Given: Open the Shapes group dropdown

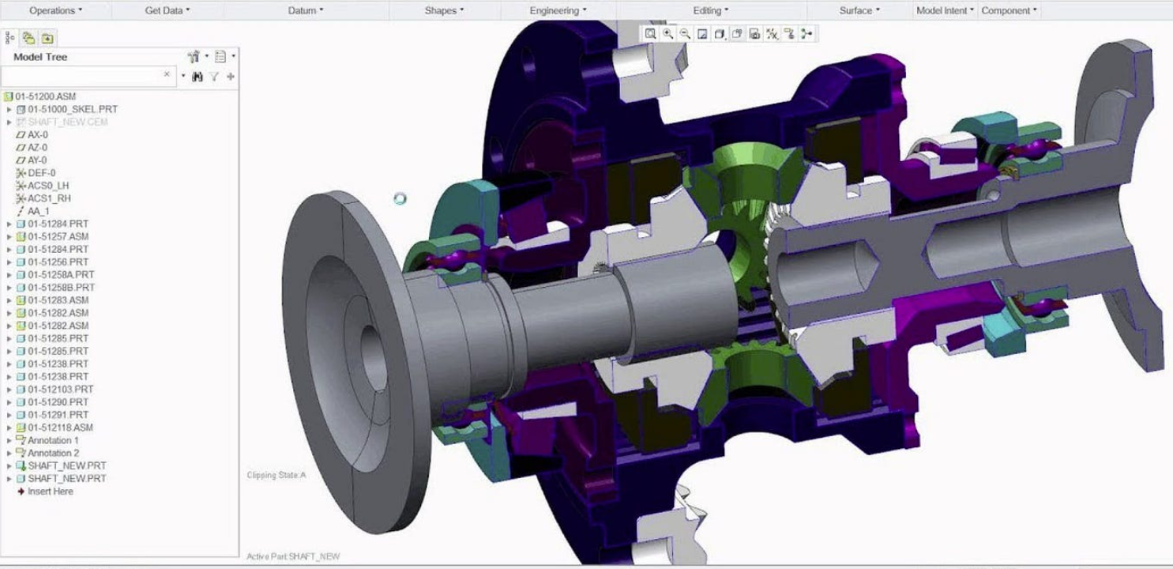Looking at the screenshot, I should click(x=444, y=10).
